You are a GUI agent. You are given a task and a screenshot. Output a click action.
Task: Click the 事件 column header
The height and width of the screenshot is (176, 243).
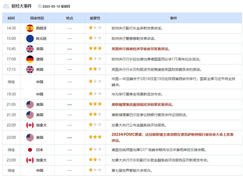173,18
